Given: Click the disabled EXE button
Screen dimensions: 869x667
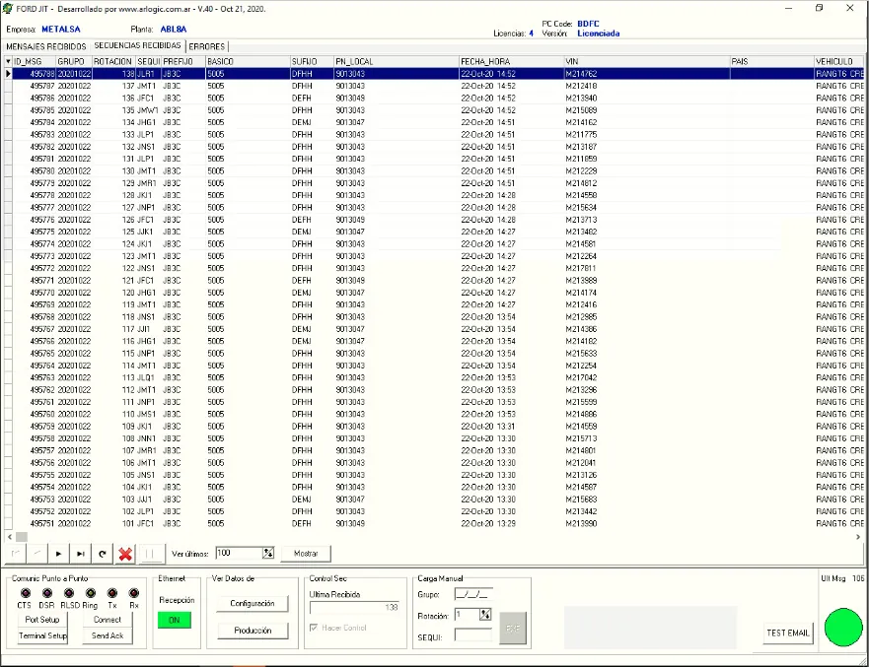Looking at the screenshot, I should click(x=513, y=629).
